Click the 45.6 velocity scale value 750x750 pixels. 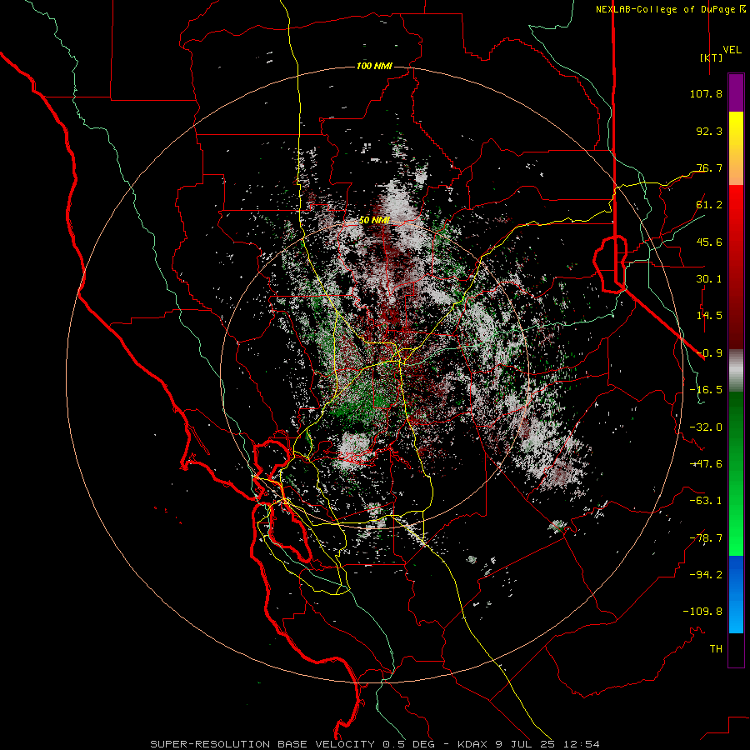coord(709,242)
